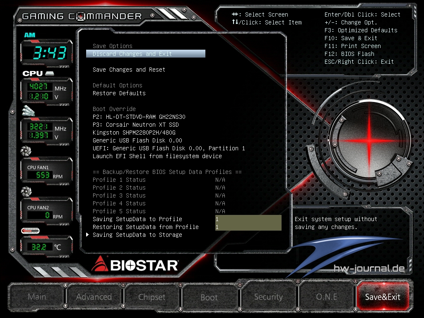The height and width of the screenshot is (318, 424).
Task: Click the help text about exiting without saving
Action: [336, 223]
